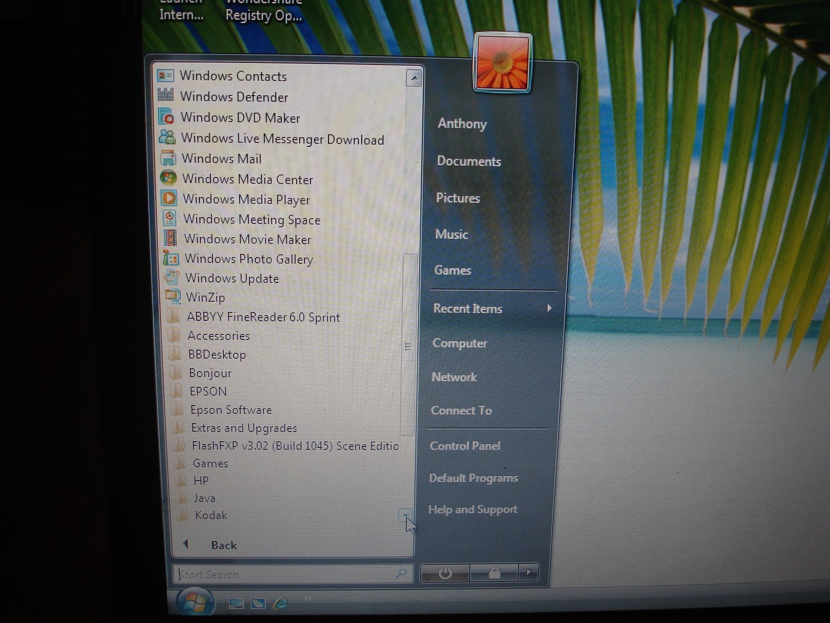
Task: Click Switch Between Windows quick launch icon
Action: (x=258, y=603)
